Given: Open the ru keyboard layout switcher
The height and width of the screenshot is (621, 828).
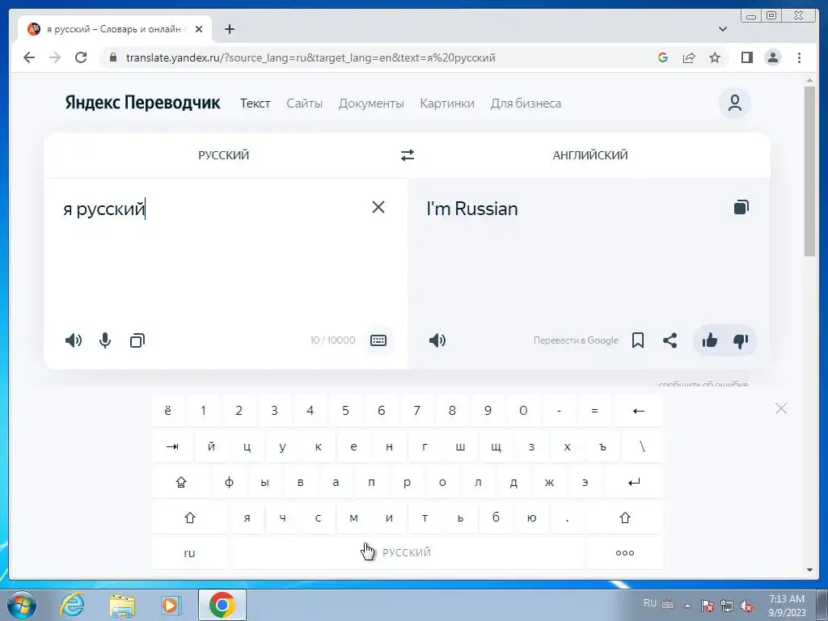Looking at the screenshot, I should tap(189, 553).
